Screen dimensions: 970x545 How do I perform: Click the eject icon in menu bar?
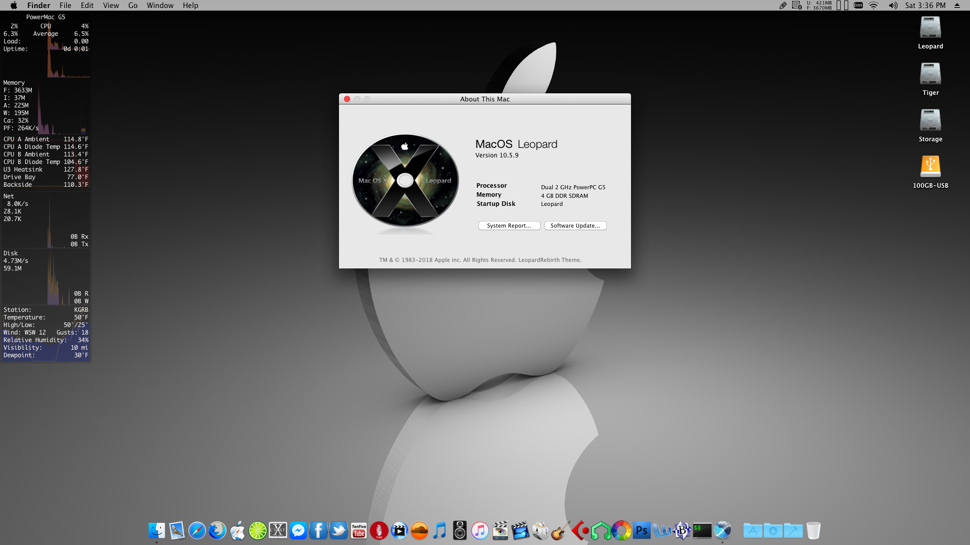coord(957,6)
